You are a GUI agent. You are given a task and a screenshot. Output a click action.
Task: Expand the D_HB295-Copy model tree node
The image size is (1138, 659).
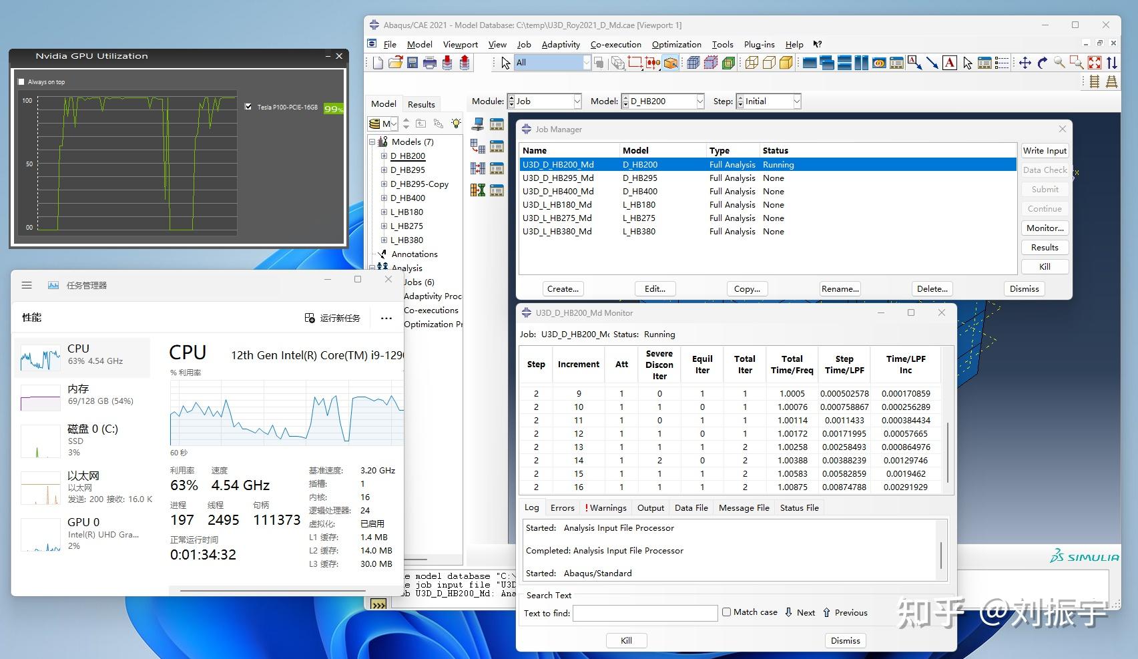(x=384, y=184)
